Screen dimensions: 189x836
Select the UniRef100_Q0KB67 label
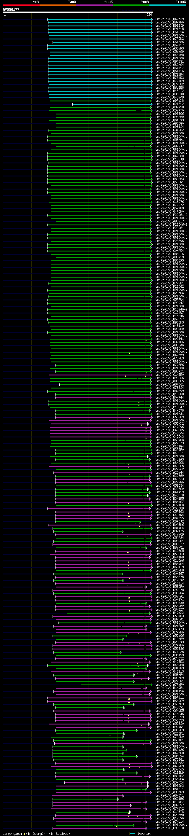pyautogui.click(x=170, y=574)
